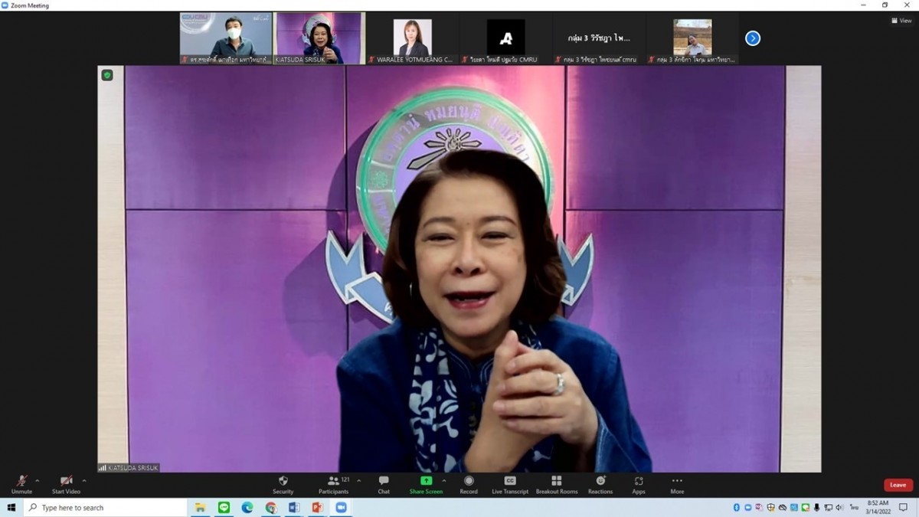The width and height of the screenshot is (919, 517).
Task: Click the taskbar search box
Action: [x=105, y=507]
